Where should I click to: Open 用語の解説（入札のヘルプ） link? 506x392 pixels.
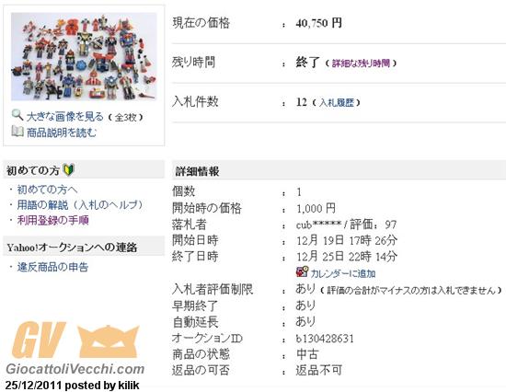click(80, 205)
